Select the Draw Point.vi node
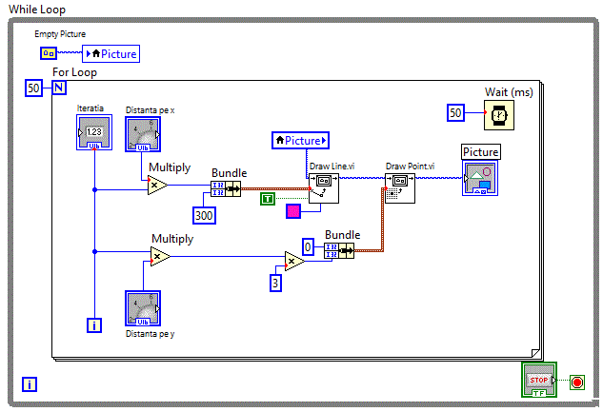 [399, 187]
